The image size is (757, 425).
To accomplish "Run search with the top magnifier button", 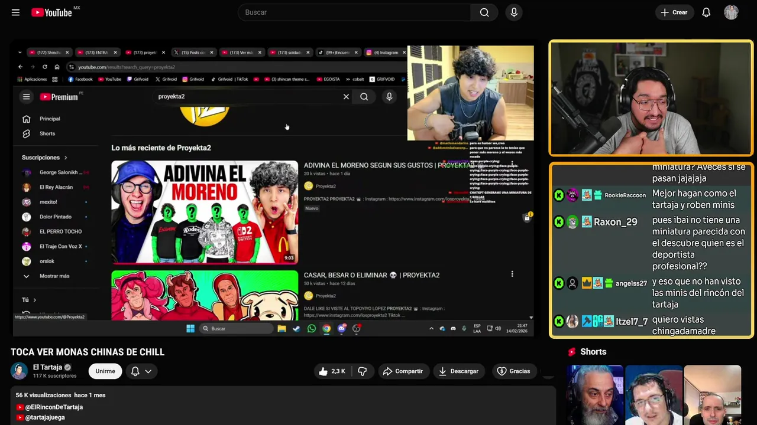I will click(x=484, y=12).
